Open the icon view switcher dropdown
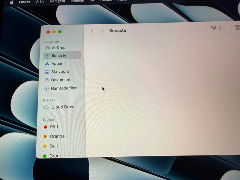This screenshot has width=240, height=180. 216,28
